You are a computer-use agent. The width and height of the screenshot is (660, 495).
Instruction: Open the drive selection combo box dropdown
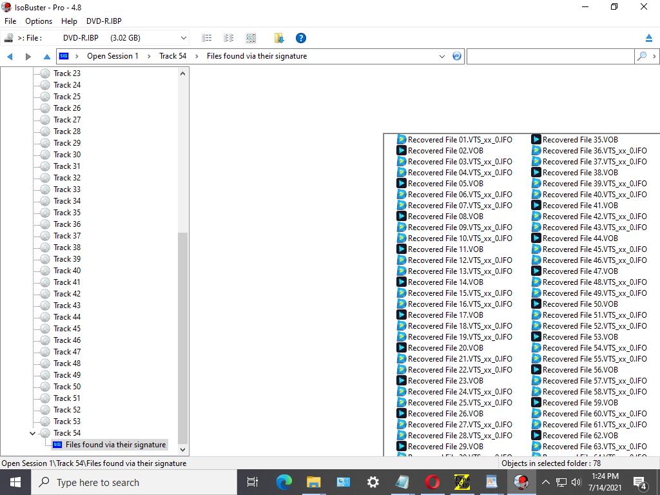click(x=184, y=38)
